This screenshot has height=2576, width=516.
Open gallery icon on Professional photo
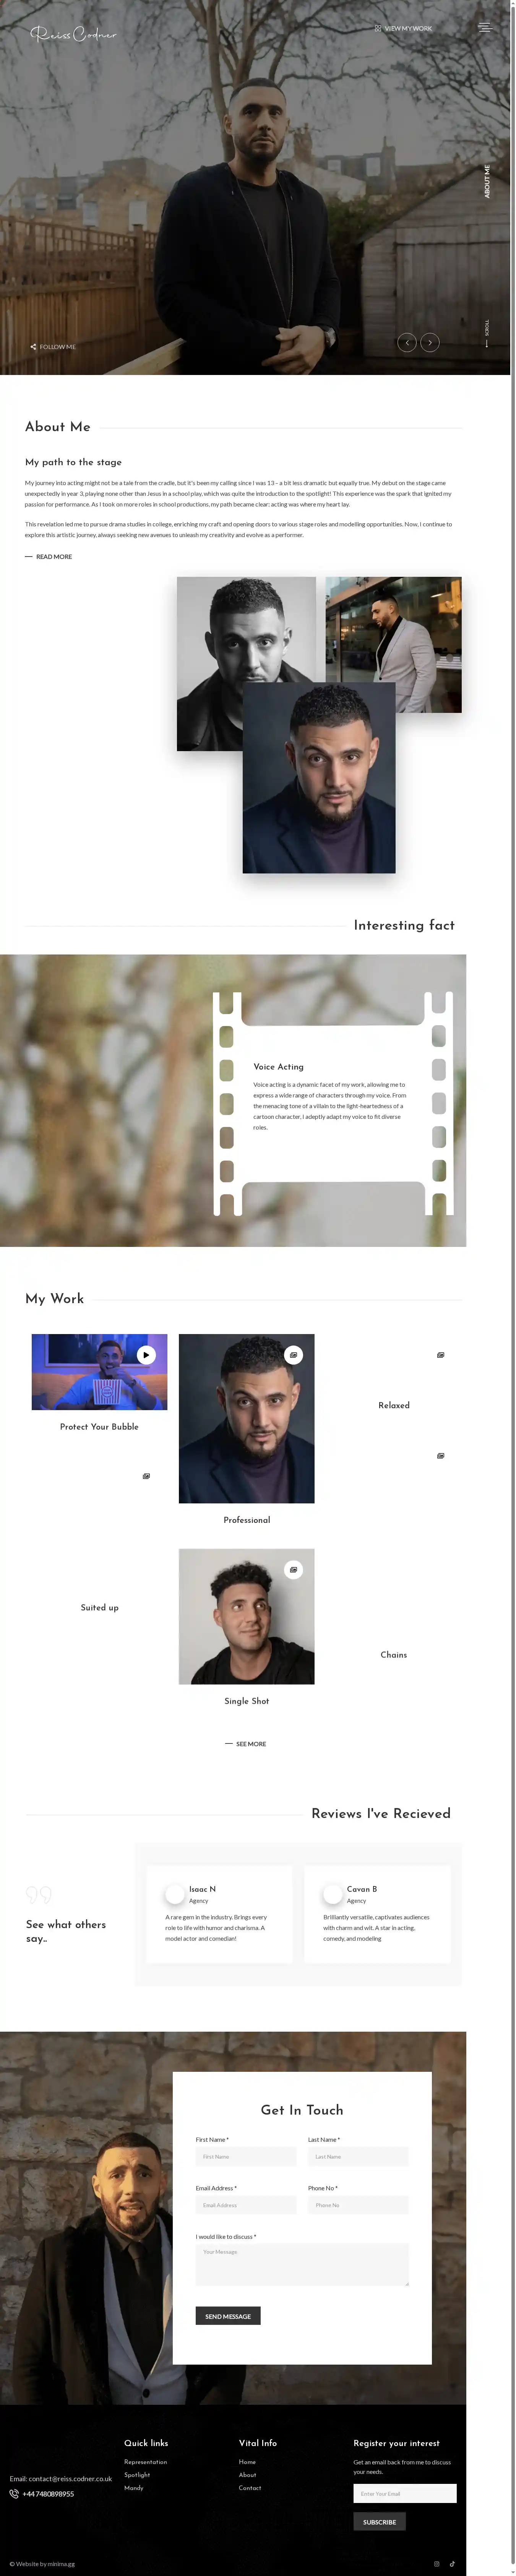coord(293,1355)
